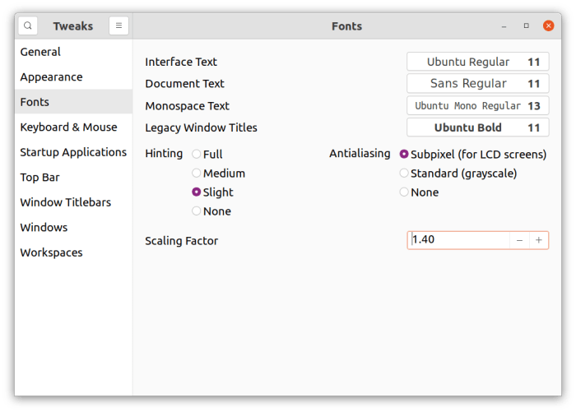Switch to Startup Applications panel
Screen dimensions: 576x412
[x=73, y=152]
